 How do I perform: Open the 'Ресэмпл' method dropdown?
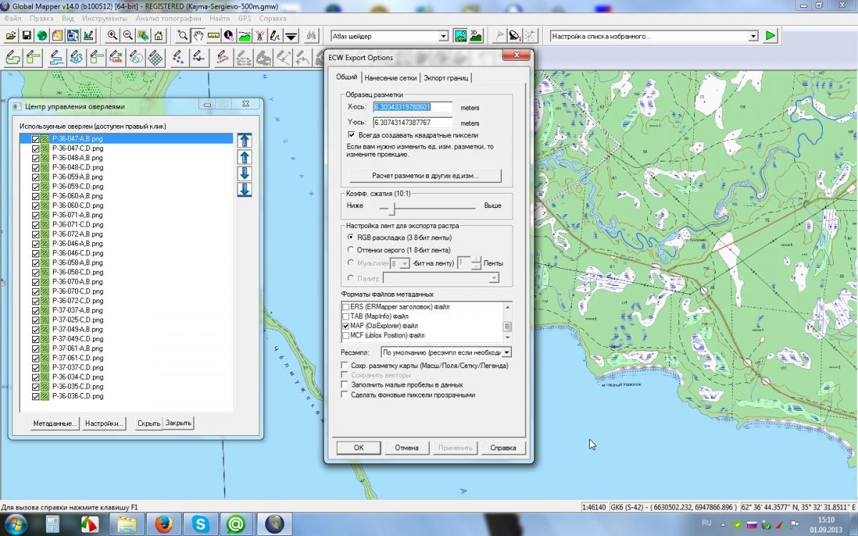click(x=507, y=352)
